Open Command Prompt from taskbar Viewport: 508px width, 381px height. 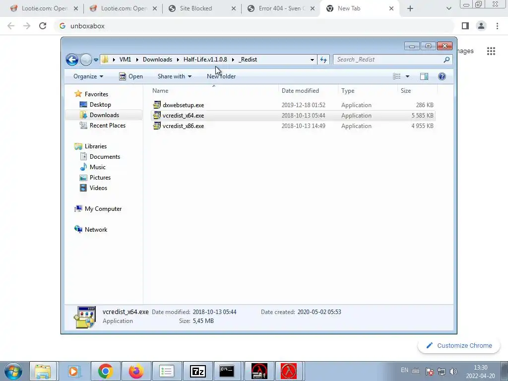(x=227, y=371)
